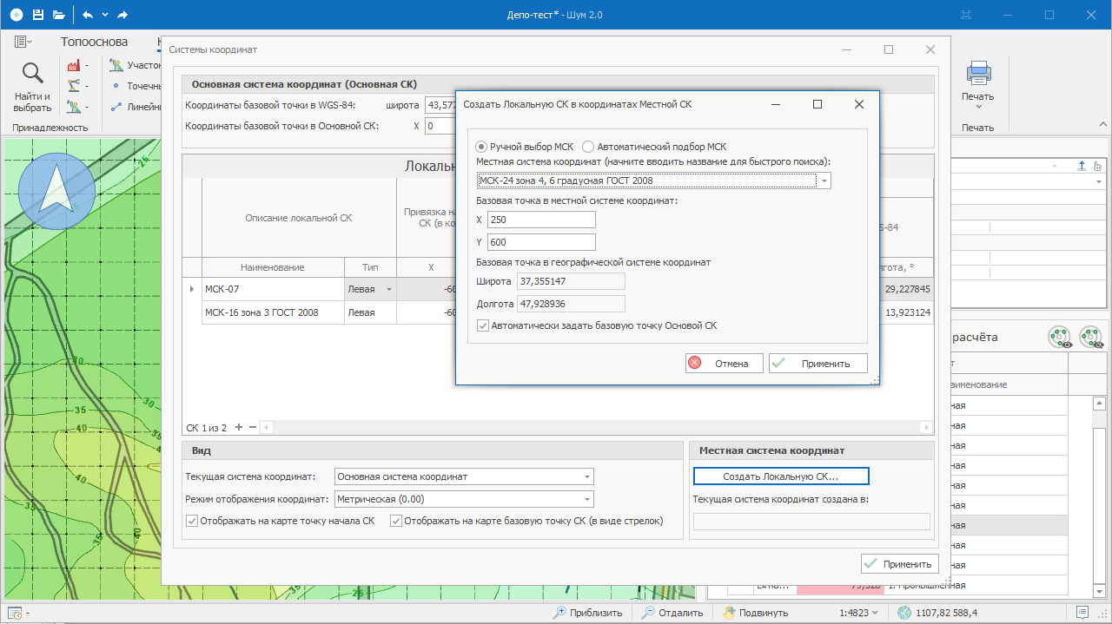Click the red factory ownership icon

point(74,65)
